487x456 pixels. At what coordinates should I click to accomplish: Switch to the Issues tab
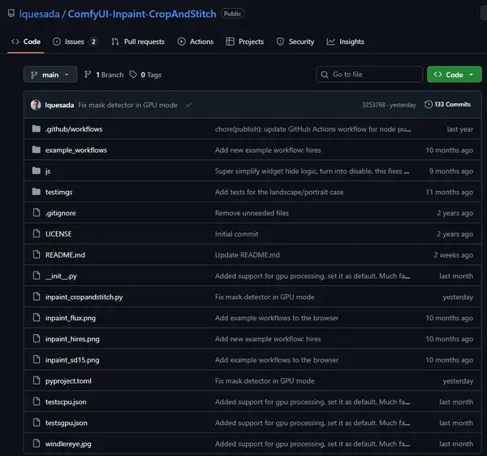[x=75, y=41]
